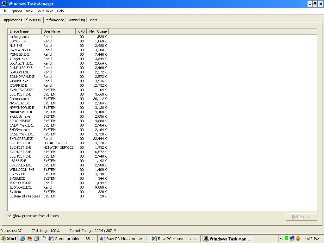This screenshot has width=324, height=243.
Task: Select the NPFMNTOR.EXE process
Action: pos(58,108)
